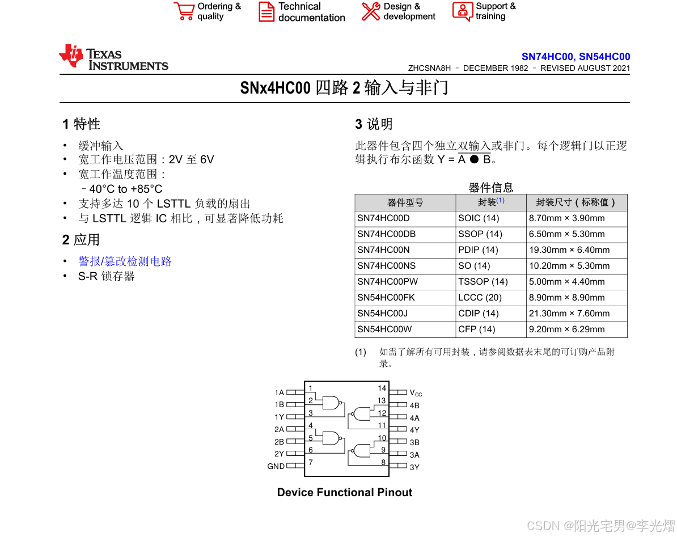This screenshot has height=537, width=677.
Task: Click the 10.20mm × 5.30mm size cell
Action: coord(577,266)
